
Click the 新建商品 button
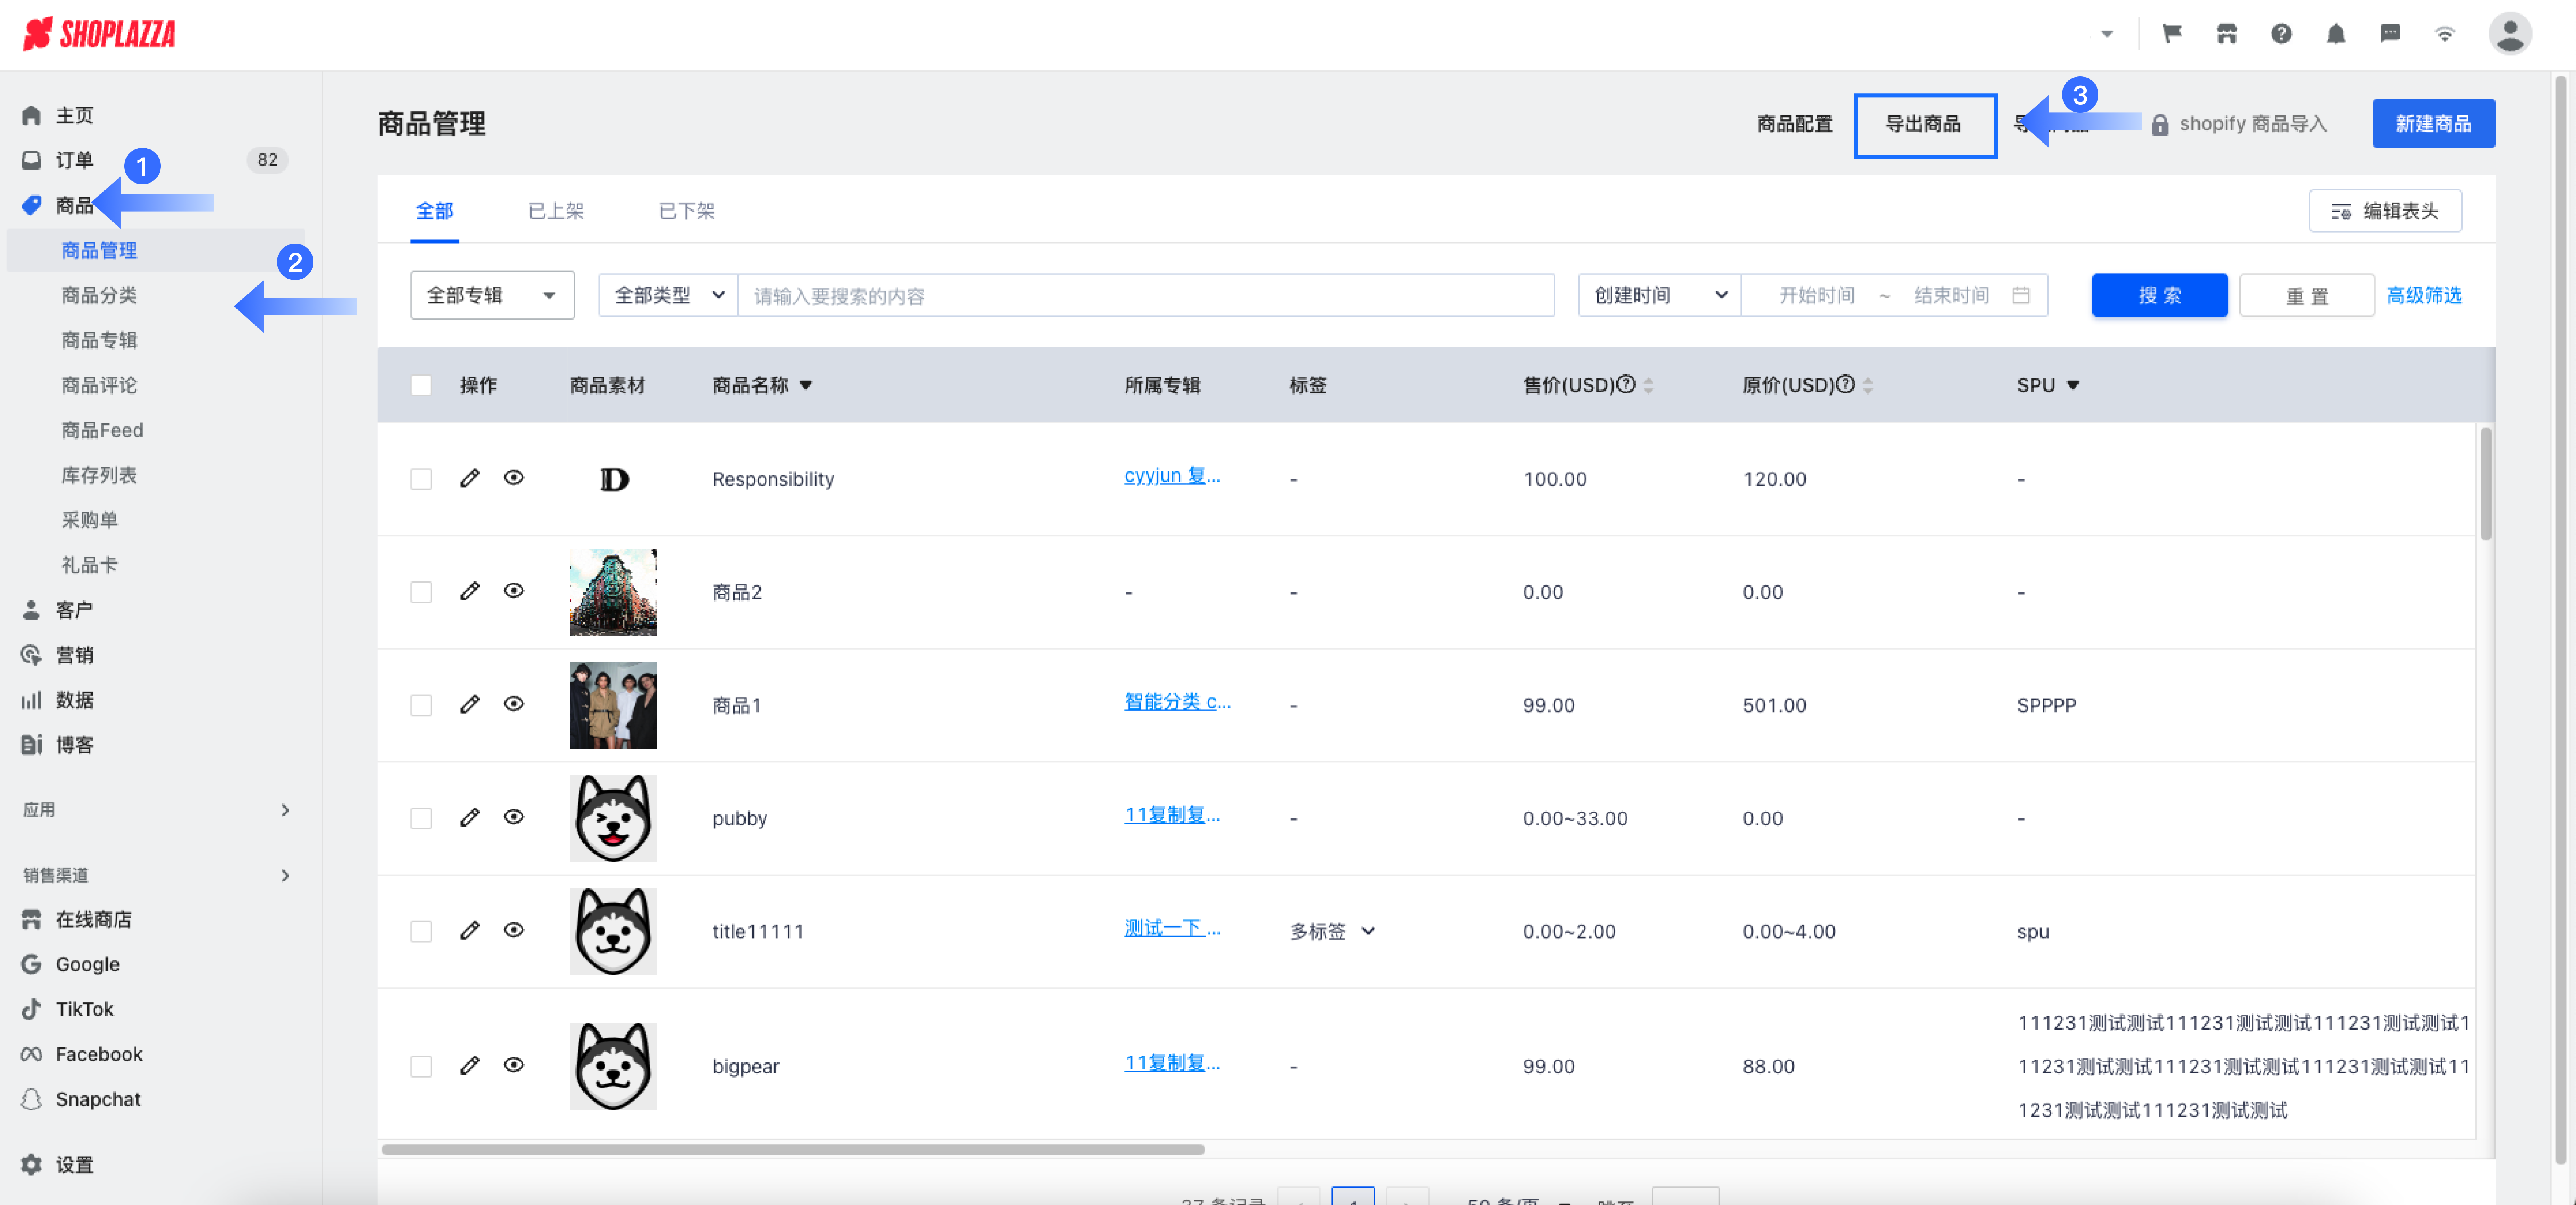pos(2433,124)
